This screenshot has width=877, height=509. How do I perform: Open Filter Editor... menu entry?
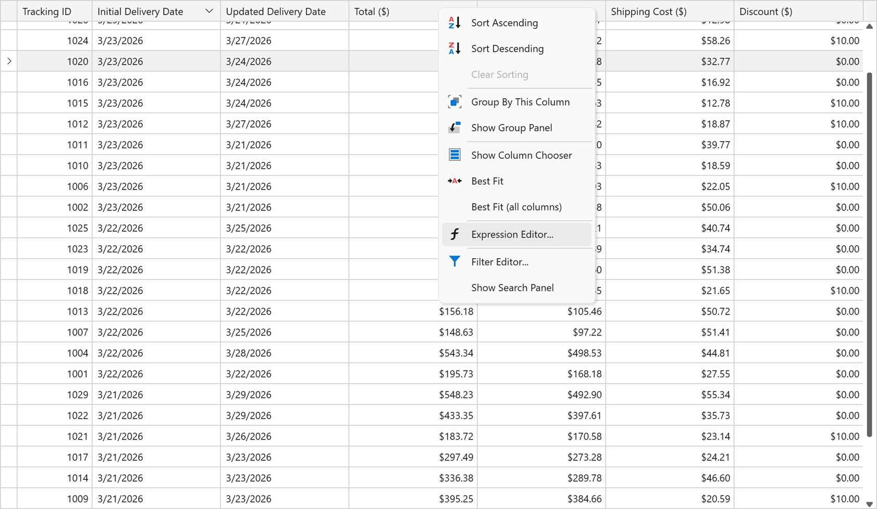tap(517, 262)
